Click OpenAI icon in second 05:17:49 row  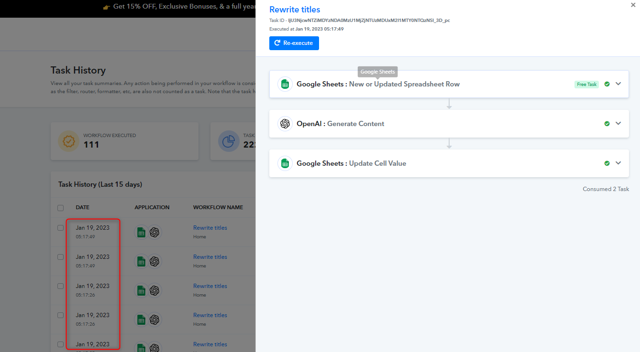click(x=154, y=262)
